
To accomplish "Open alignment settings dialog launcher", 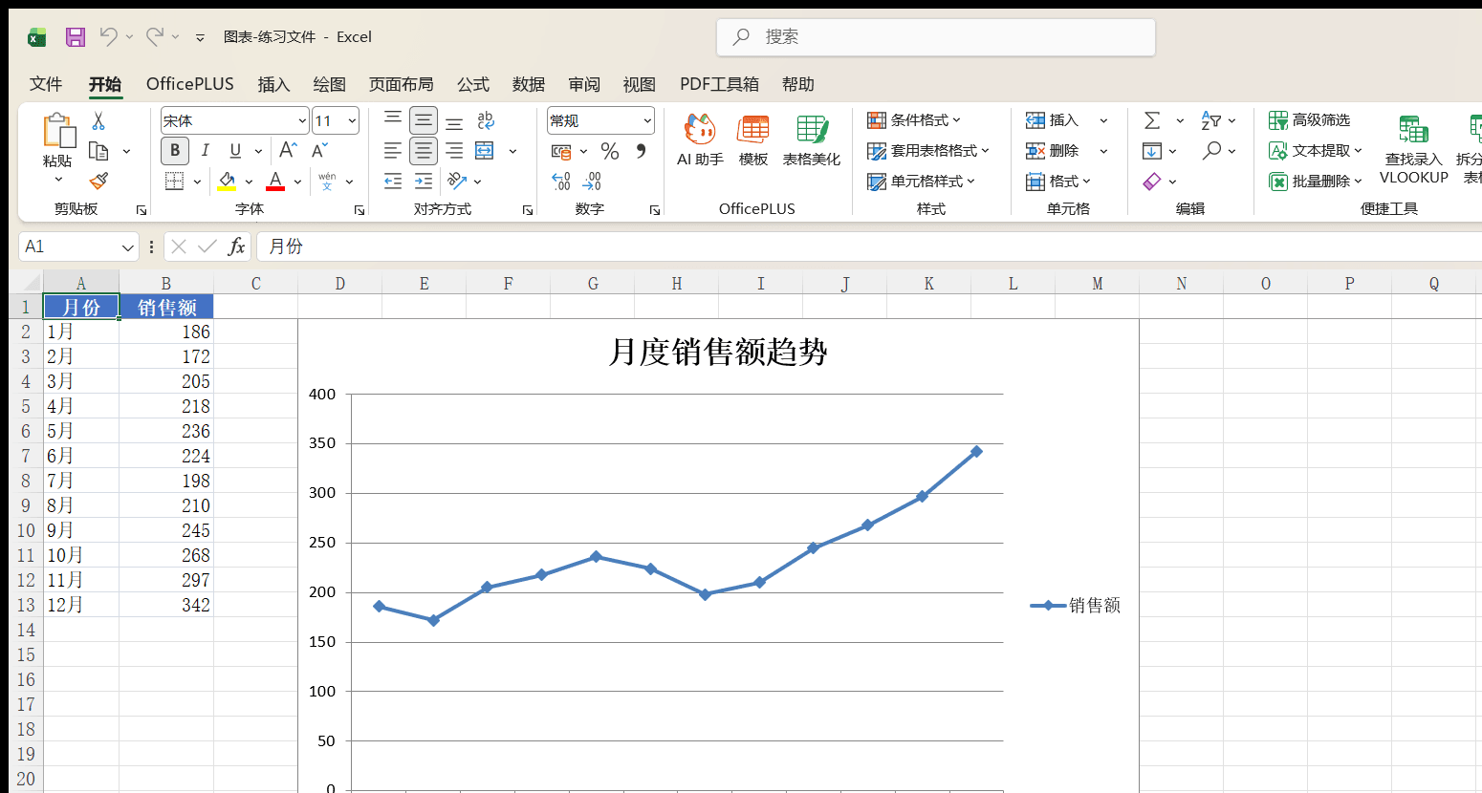I will click(528, 210).
